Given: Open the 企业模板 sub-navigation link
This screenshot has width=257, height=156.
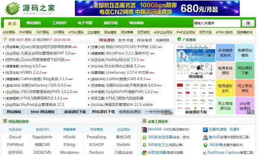Looking at the screenshot, I should click(94, 32).
